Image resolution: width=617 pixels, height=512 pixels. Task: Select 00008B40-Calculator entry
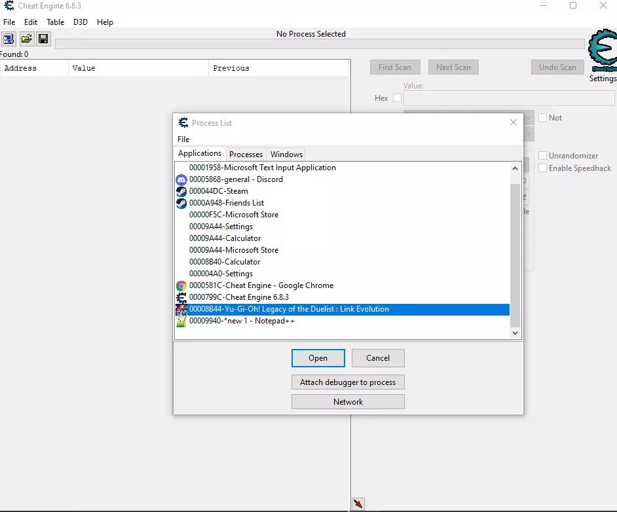343,262
